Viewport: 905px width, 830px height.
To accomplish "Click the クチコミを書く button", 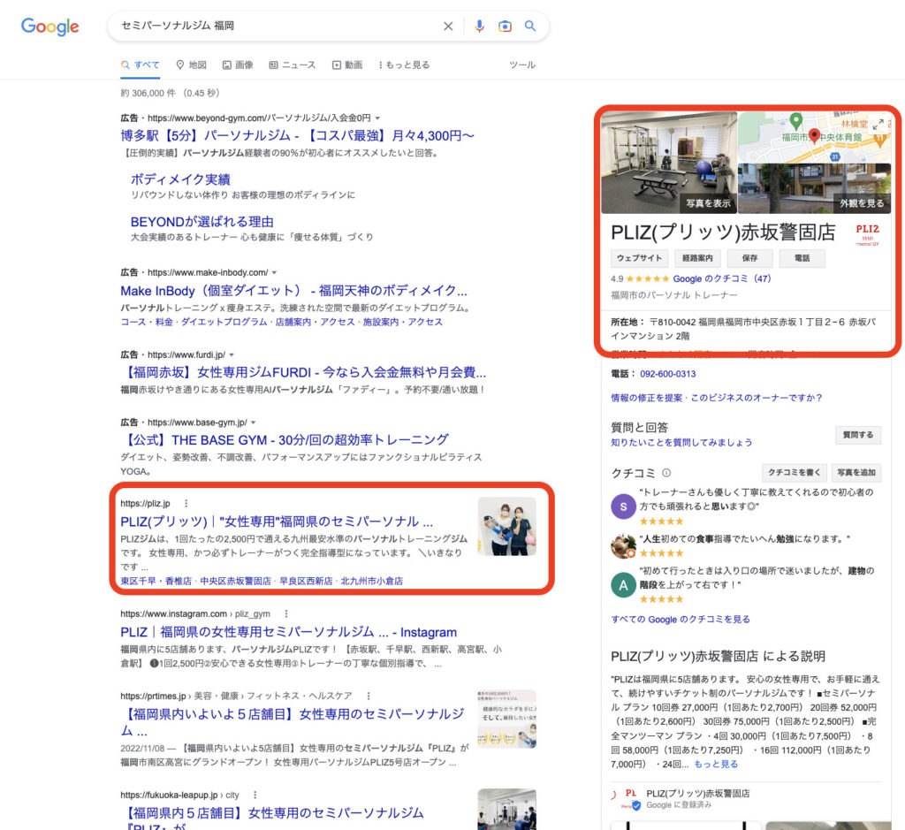I will point(793,473).
